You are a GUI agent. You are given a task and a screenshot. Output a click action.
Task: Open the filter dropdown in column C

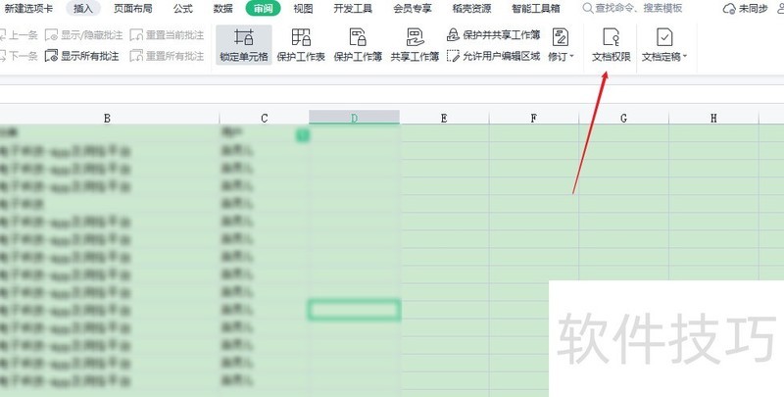tap(303, 135)
